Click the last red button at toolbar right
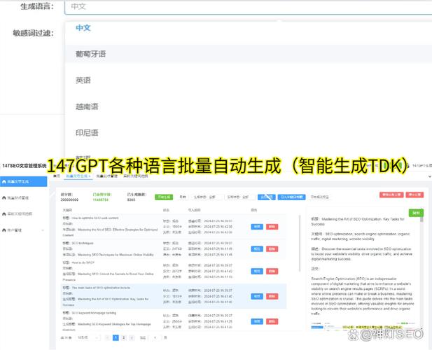 pyautogui.click(x=415, y=195)
